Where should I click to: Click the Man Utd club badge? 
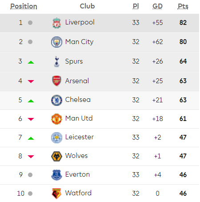tap(56, 119)
